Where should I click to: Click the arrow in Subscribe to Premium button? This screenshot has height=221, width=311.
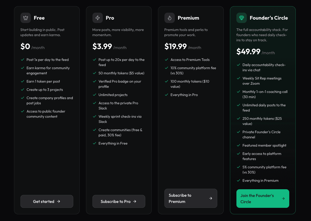[211, 198]
